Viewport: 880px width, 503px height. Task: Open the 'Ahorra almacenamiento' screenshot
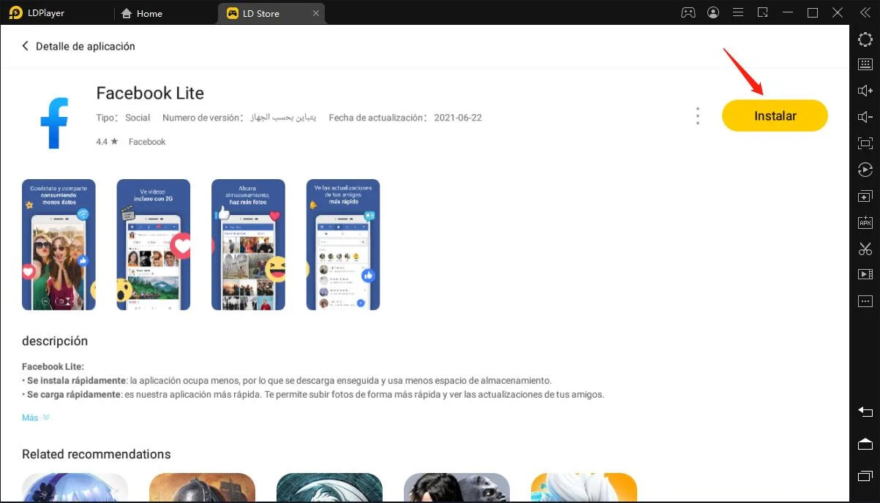point(248,244)
